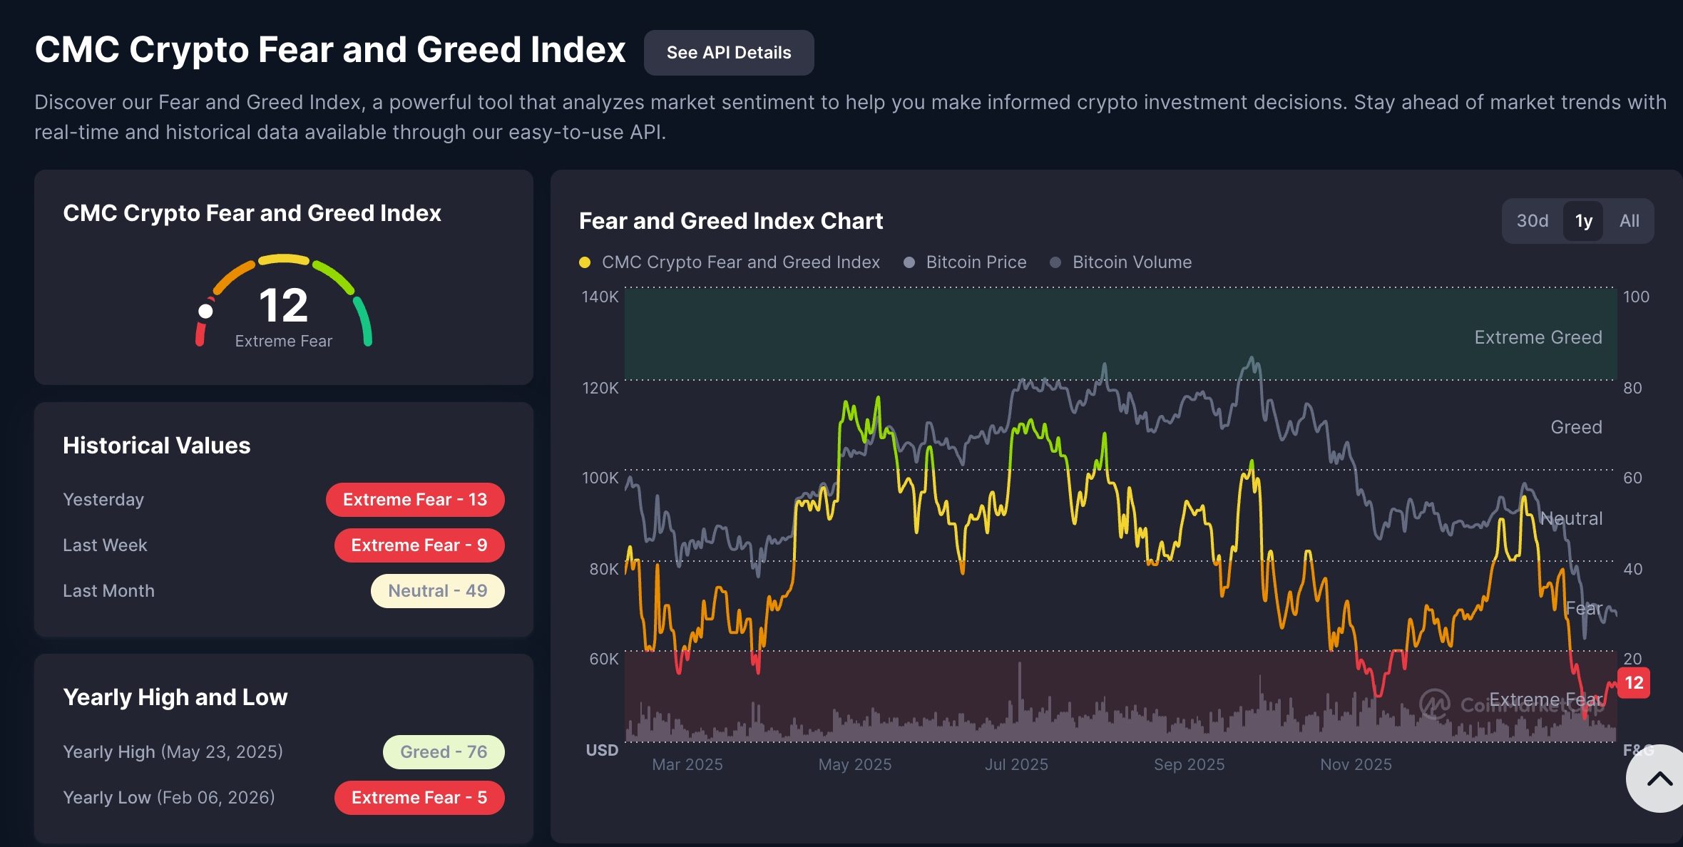Click the Greed - 76 yearly high badge

coord(444,752)
